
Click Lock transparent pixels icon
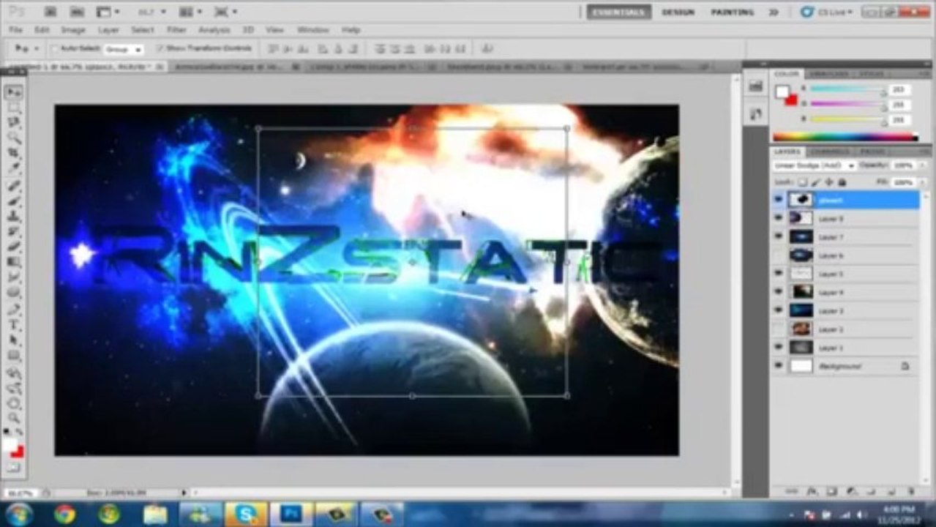[803, 182]
